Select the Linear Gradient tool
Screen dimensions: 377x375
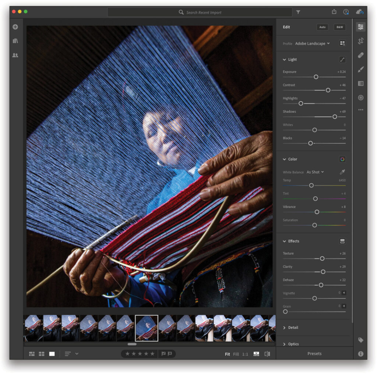tap(361, 83)
